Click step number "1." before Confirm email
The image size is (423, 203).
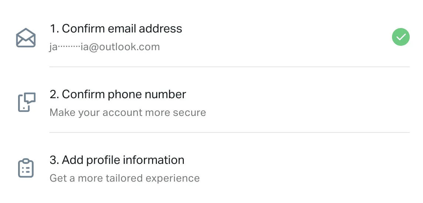point(54,29)
